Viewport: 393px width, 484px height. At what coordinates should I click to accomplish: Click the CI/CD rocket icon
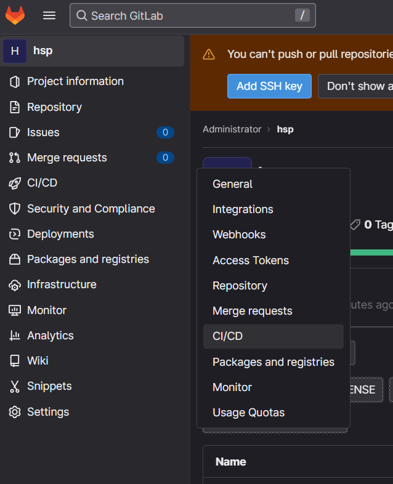15,184
